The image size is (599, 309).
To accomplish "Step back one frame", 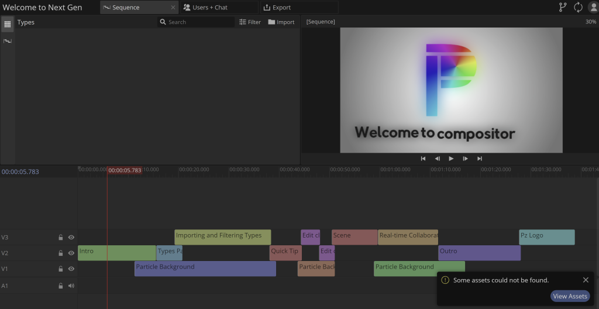I will click(437, 159).
